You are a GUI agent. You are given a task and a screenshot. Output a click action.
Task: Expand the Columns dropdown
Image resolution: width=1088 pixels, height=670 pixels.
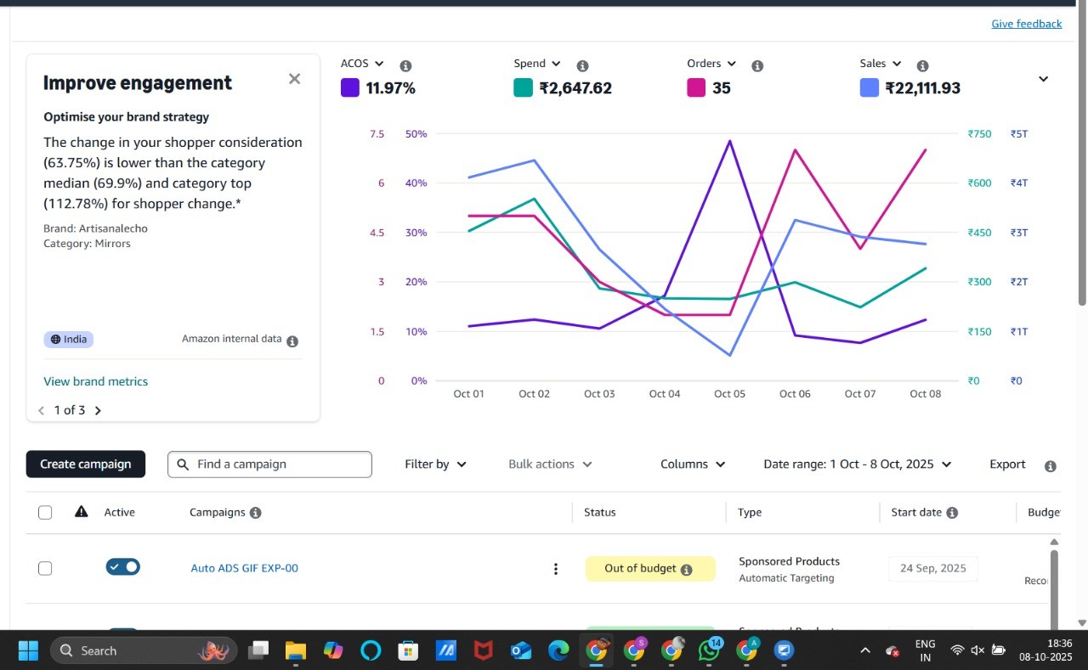692,464
